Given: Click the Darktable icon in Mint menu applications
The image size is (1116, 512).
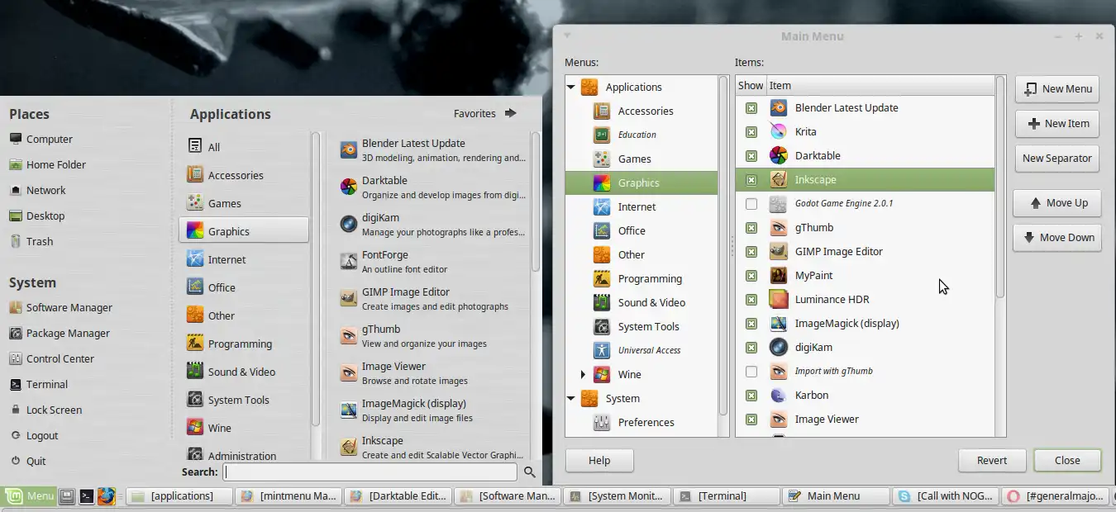Looking at the screenshot, I should click(348, 187).
